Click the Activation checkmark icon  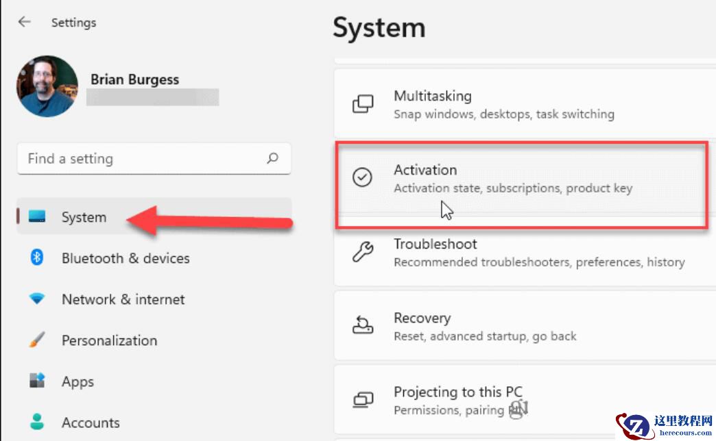(x=362, y=177)
